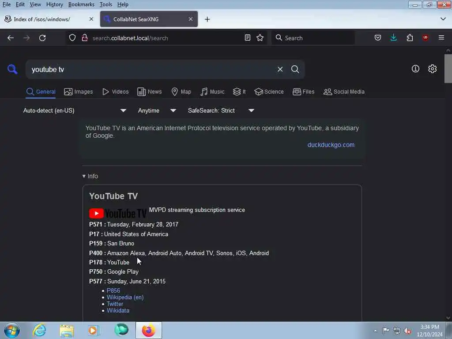Screen dimensions: 452x339
Task: Open Action Center flag tray icon
Action: click(x=386, y=330)
